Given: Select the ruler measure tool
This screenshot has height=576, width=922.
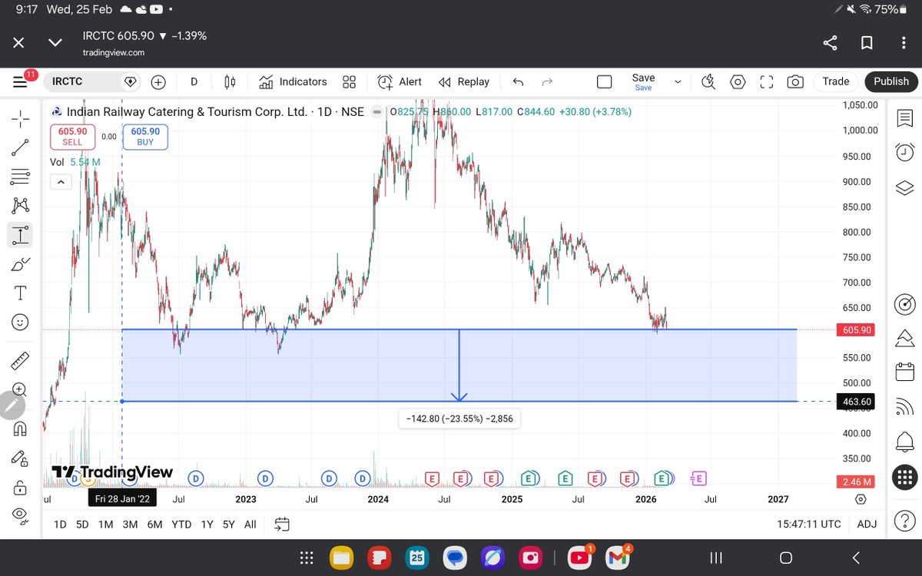Looking at the screenshot, I should (x=20, y=359).
